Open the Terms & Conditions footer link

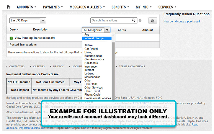[132, 66]
